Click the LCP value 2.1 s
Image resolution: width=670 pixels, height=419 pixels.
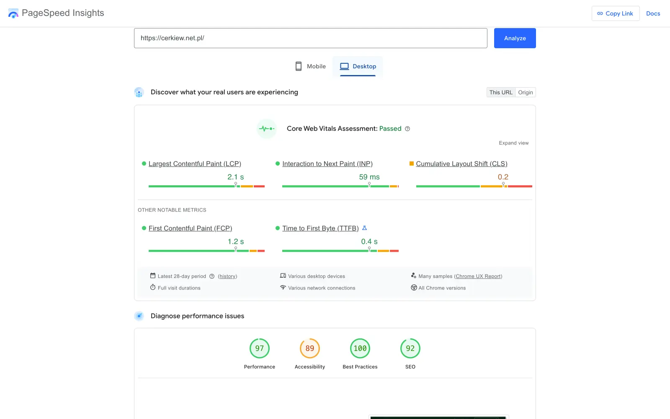tap(235, 177)
